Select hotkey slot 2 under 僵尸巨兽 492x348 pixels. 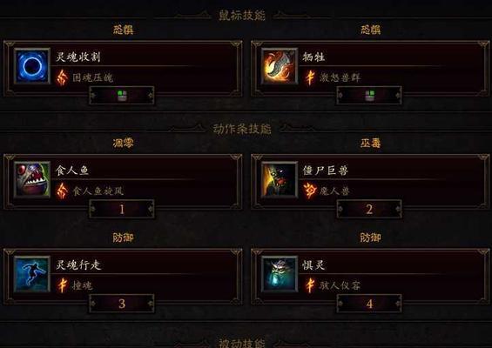(x=369, y=209)
